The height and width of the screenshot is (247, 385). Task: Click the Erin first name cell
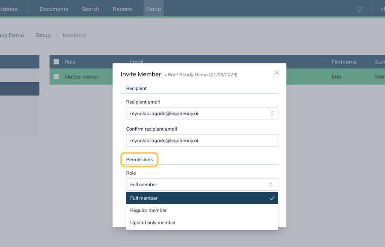[x=336, y=77]
